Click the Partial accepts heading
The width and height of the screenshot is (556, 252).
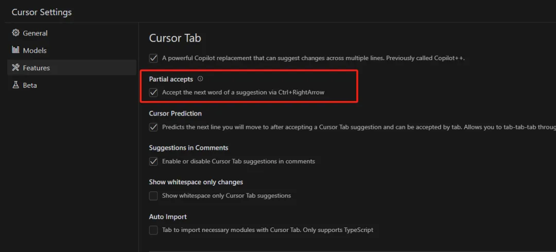[171, 79]
